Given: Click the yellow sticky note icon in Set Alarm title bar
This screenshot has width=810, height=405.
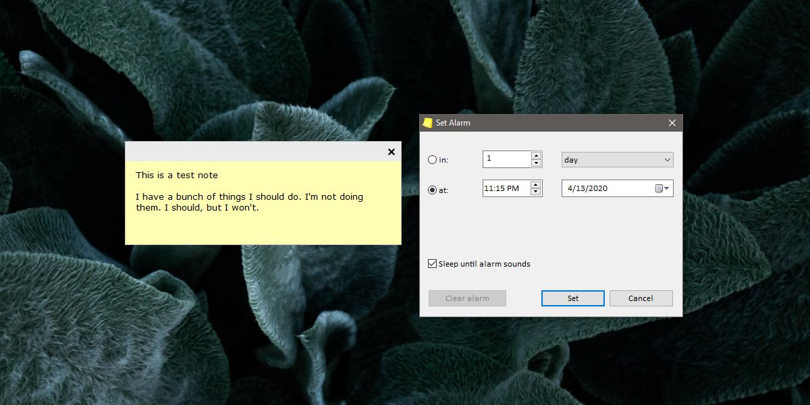Looking at the screenshot, I should pos(427,123).
